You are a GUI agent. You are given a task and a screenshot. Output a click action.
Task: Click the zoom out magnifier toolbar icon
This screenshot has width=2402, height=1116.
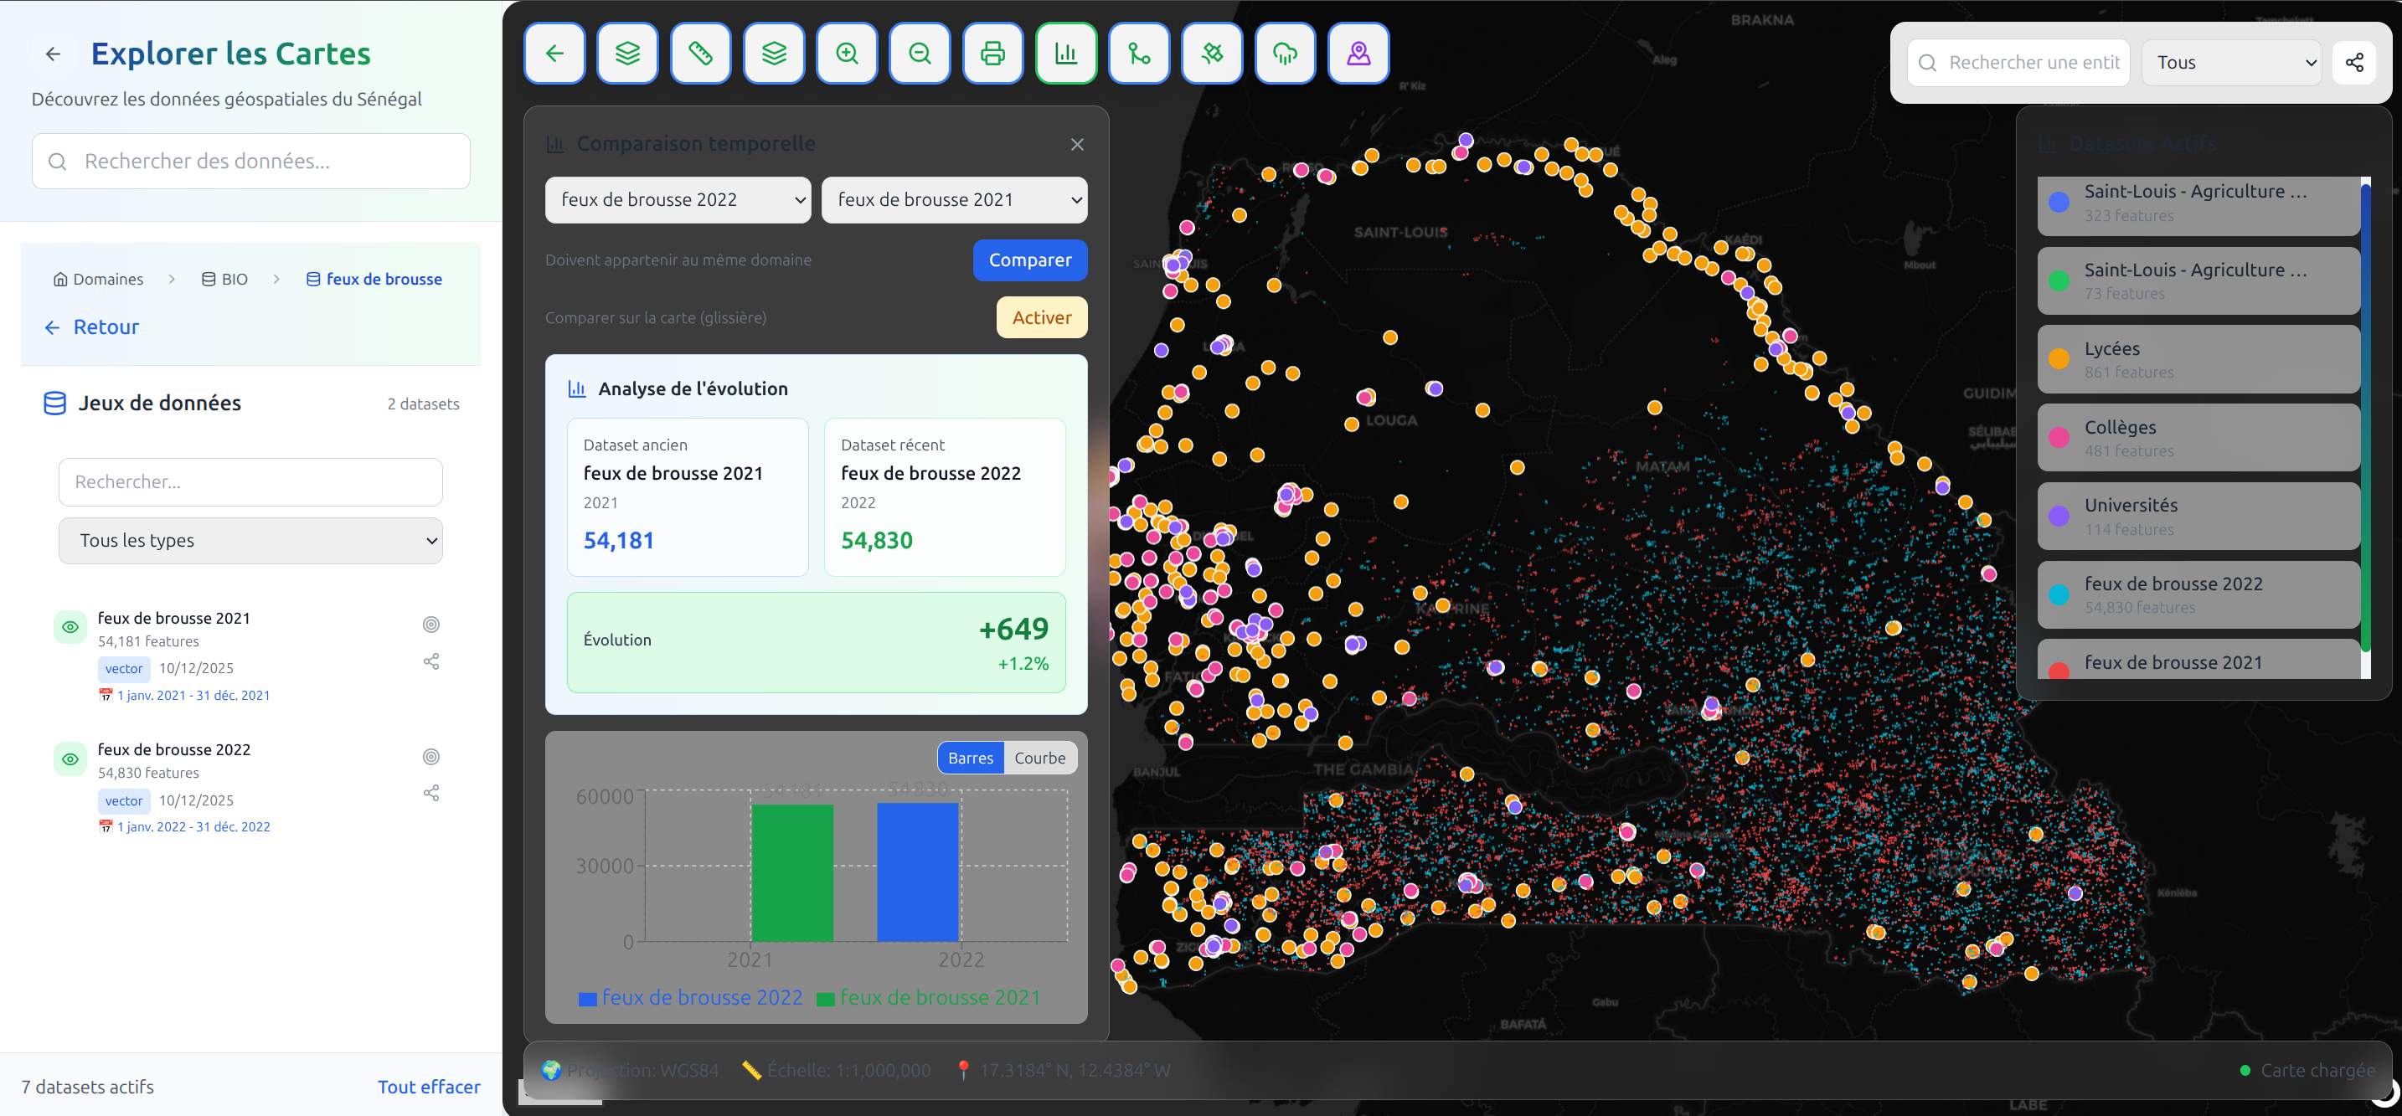[x=920, y=54]
